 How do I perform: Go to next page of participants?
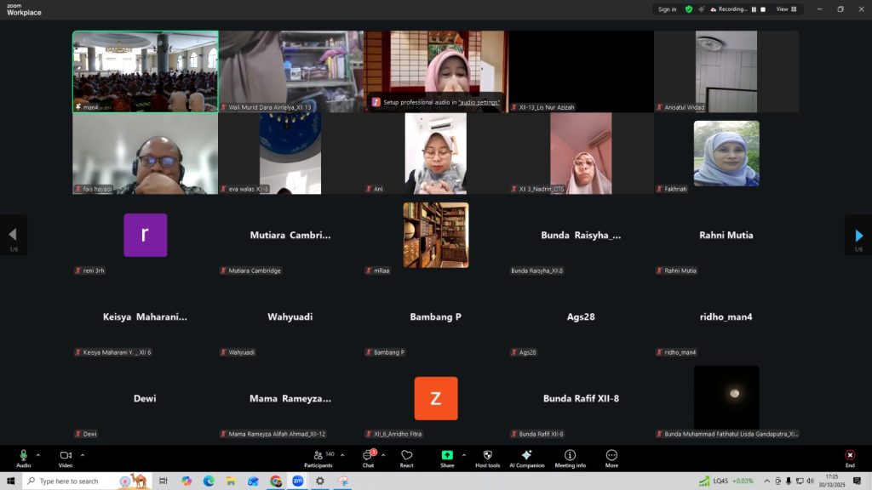point(858,235)
